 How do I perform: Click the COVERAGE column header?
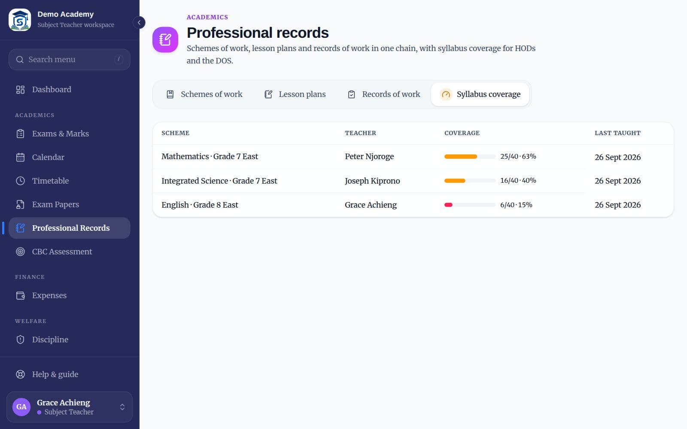462,133
